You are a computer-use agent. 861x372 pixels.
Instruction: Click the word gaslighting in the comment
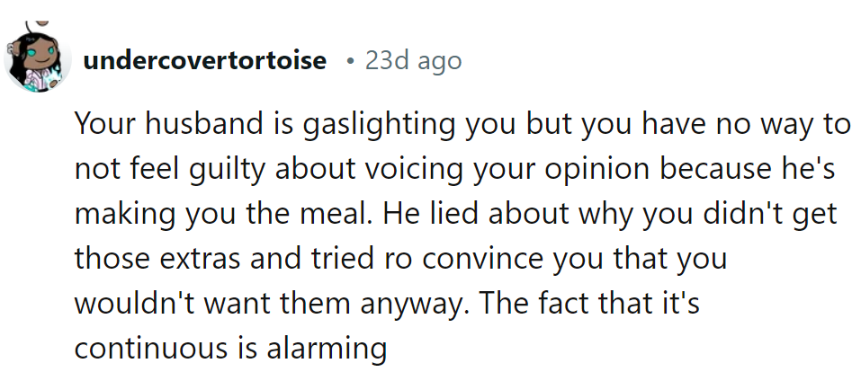(x=381, y=124)
